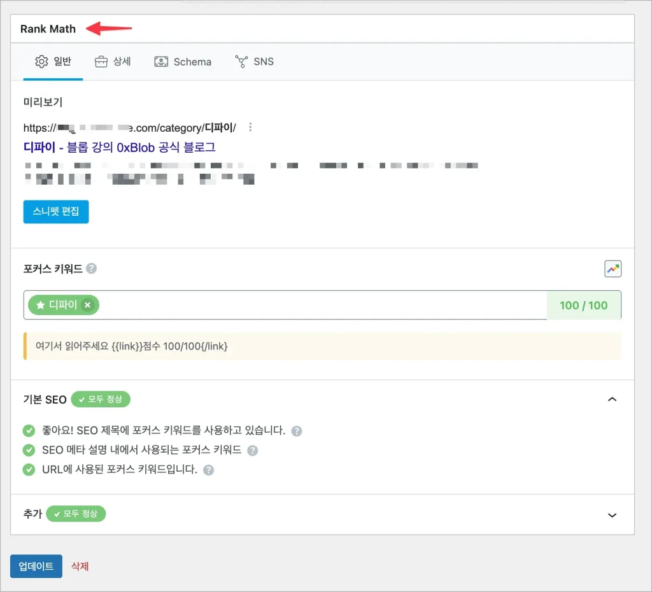This screenshot has width=652, height=592.
Task: Click the toolbox icon on the 상세 tab
Action: (102, 61)
